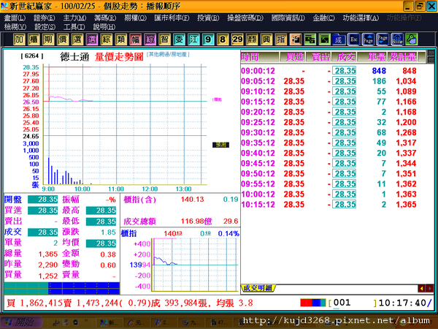This screenshot has height=329, width=438.
Task: Click the Page Up toolbar icon
Action: 368,39
